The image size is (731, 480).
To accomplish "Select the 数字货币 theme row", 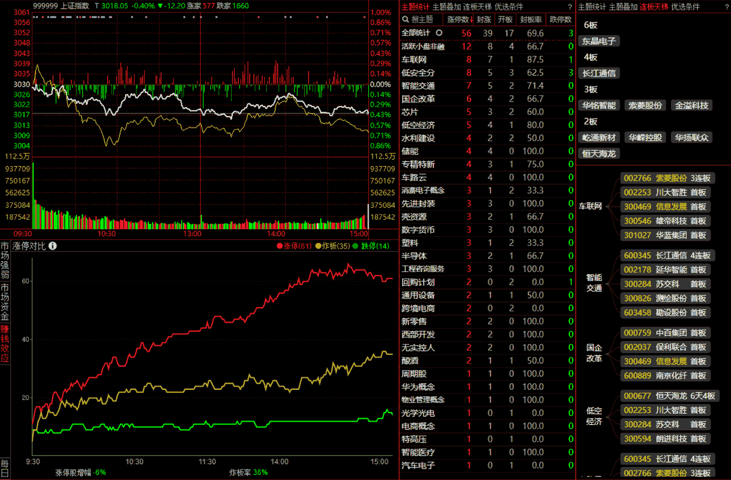I will (x=488, y=230).
